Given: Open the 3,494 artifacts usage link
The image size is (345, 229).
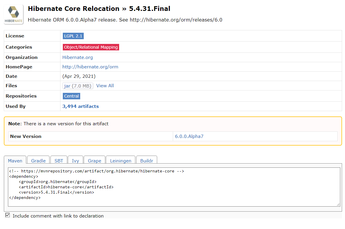Looking at the screenshot, I should [80, 106].
